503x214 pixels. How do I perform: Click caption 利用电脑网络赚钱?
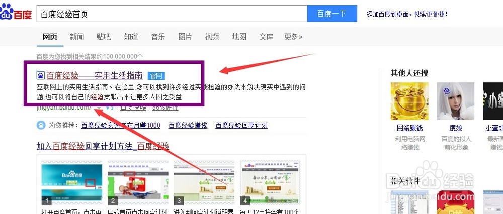tap(410, 143)
